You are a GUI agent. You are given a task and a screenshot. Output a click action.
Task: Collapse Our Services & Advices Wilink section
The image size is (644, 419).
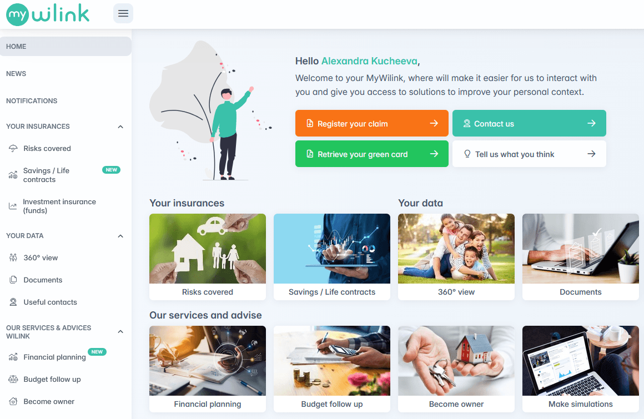[120, 331]
